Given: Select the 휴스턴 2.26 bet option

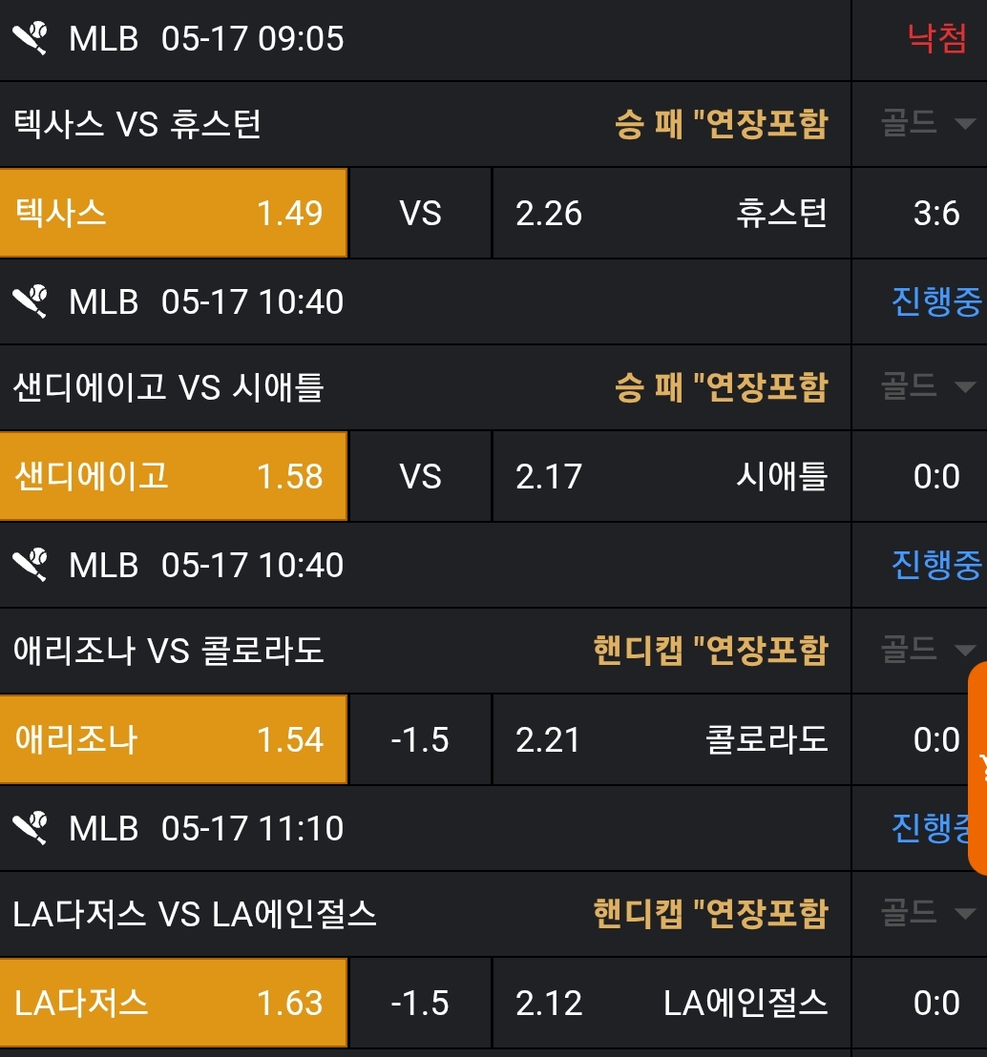Looking at the screenshot, I should [x=671, y=213].
